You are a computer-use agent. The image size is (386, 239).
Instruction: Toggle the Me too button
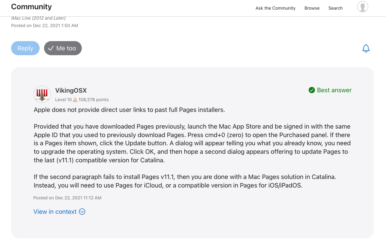[63, 48]
